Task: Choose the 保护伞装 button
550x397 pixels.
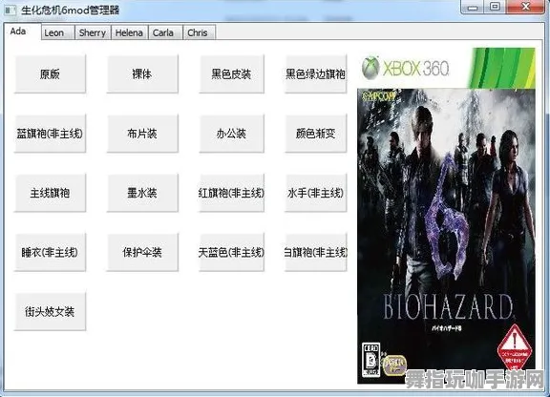Action: pos(142,252)
